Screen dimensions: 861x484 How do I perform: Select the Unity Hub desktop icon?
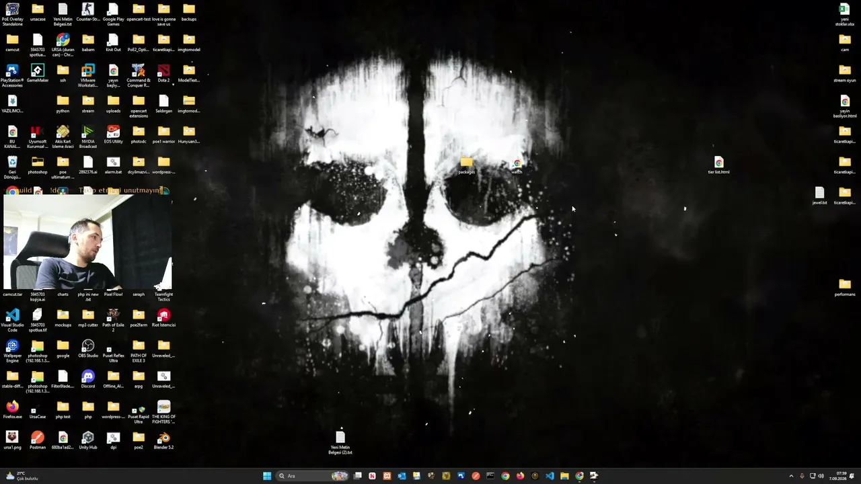[x=88, y=441]
